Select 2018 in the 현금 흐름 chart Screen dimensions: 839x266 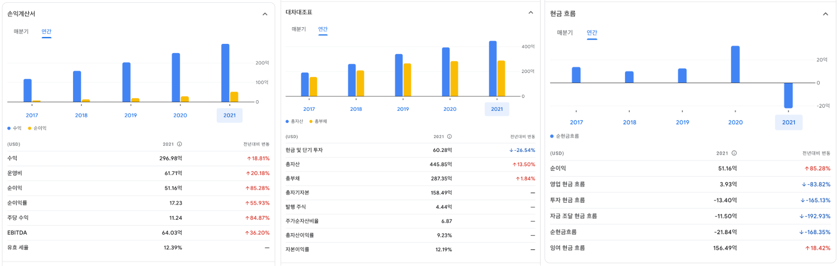[x=630, y=122]
